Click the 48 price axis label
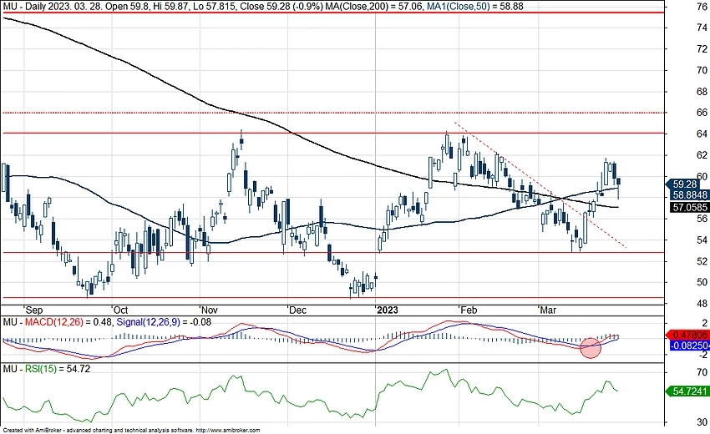 (702, 303)
